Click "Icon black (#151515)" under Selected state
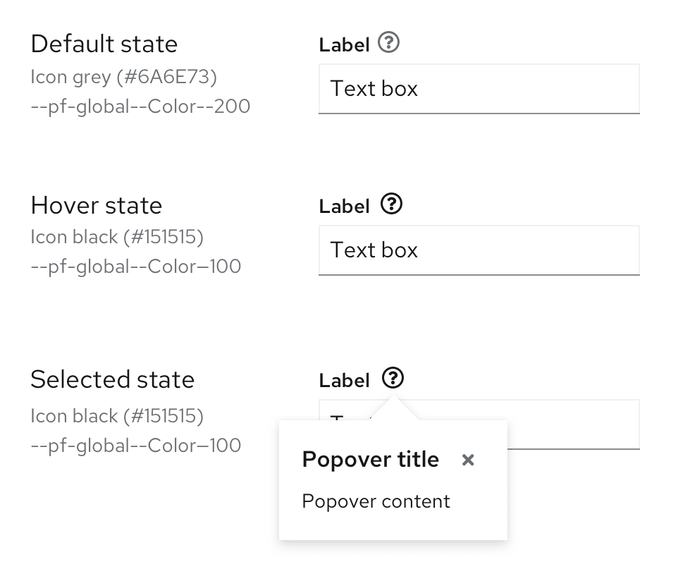 (x=117, y=416)
